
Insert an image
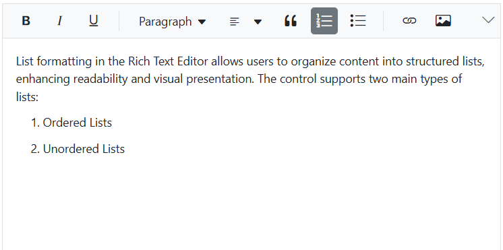click(x=443, y=21)
